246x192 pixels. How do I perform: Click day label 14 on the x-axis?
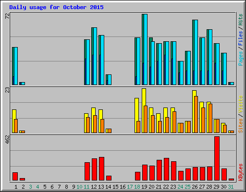click(x=108, y=187)
